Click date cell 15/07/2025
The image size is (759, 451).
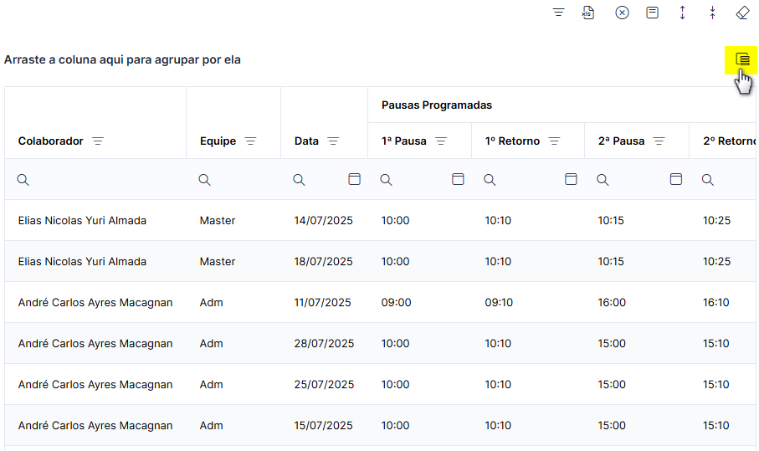point(323,426)
